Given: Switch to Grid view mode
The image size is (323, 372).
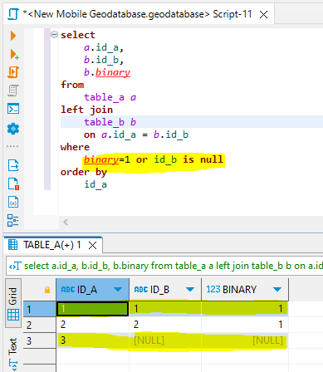Looking at the screenshot, I should click(13, 303).
